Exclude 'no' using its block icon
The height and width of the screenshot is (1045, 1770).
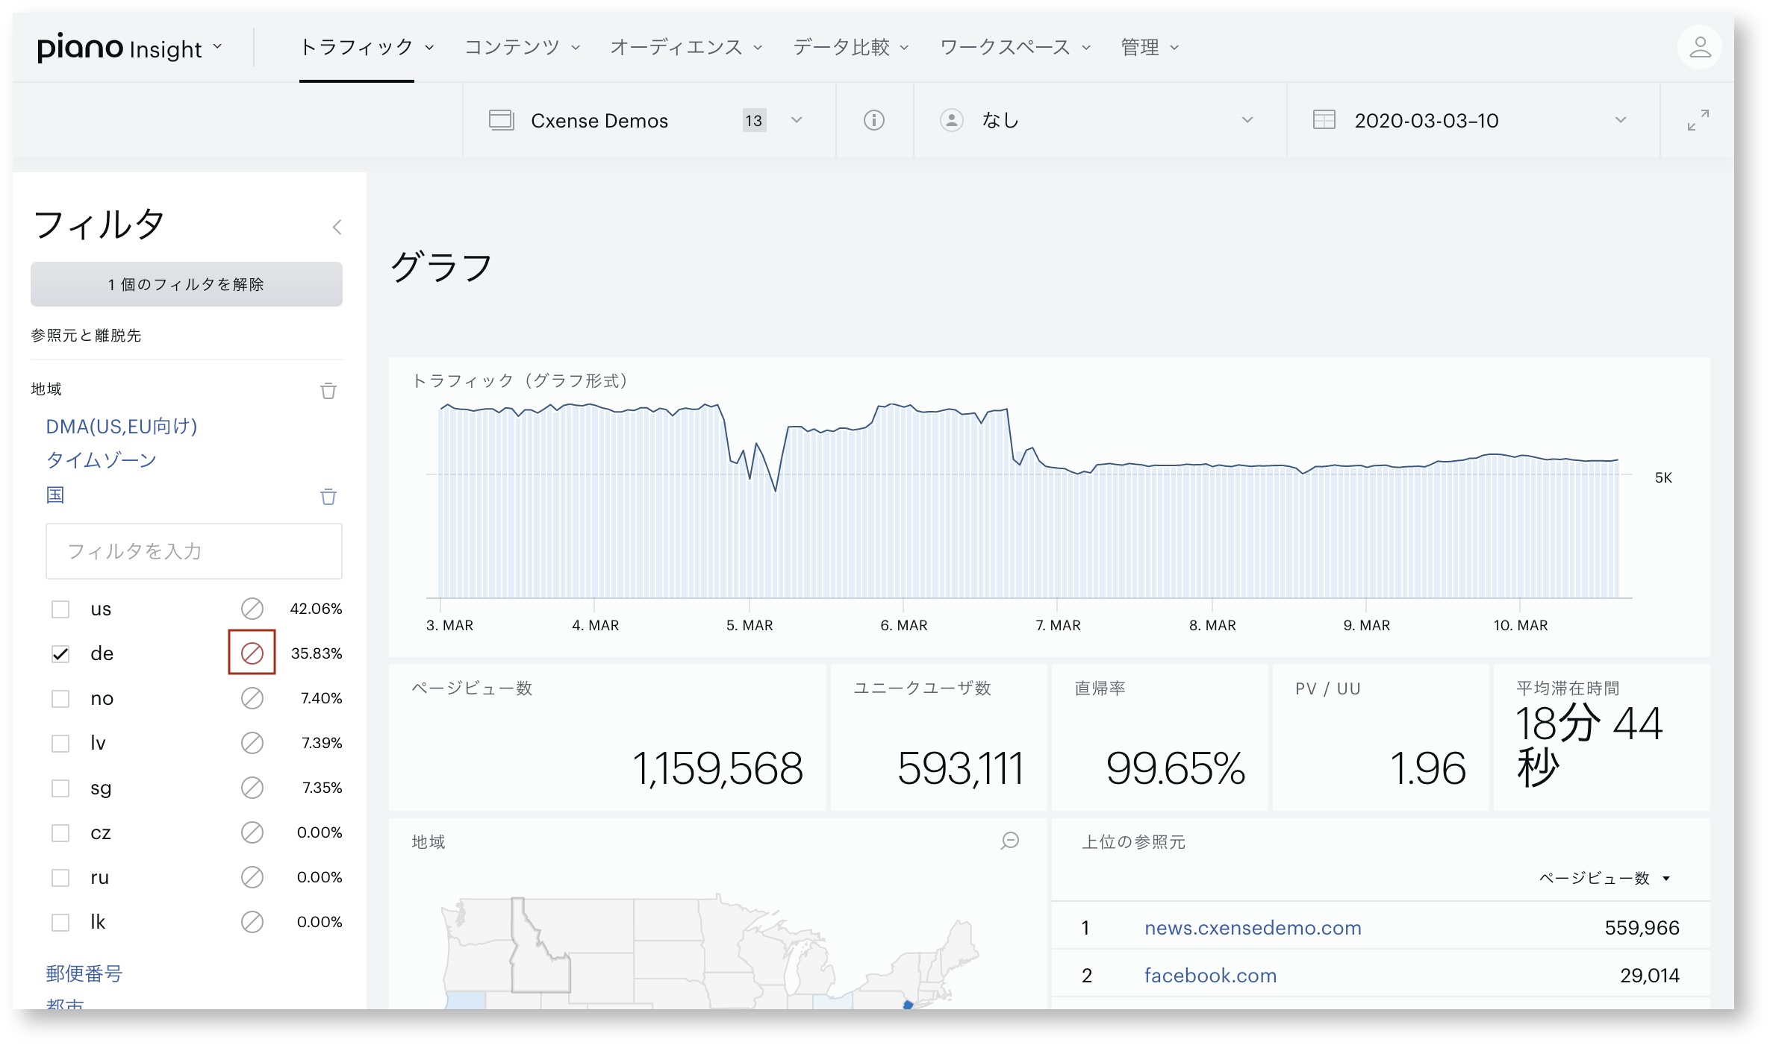[252, 698]
